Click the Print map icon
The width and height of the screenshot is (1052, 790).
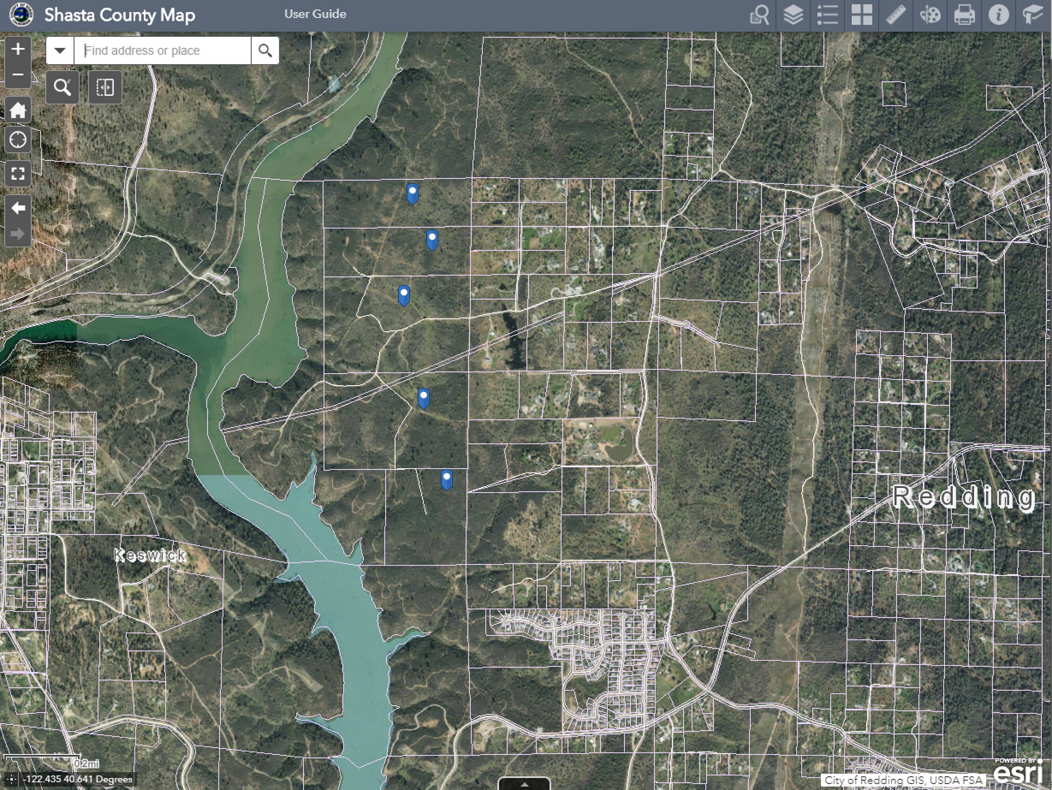click(964, 15)
